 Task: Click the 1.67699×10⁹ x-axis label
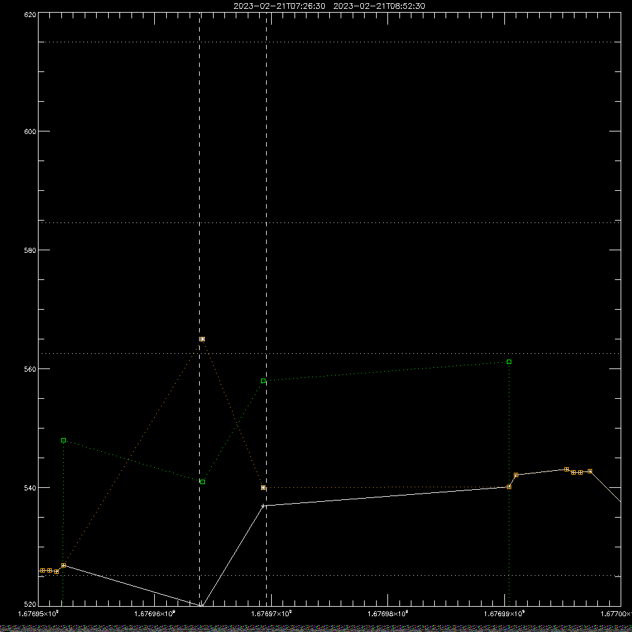[504, 614]
